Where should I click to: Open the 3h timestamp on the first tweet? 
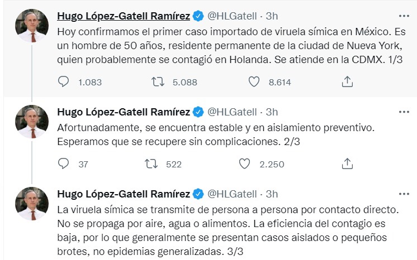(x=272, y=15)
